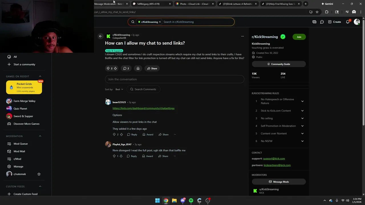365x205 pixels.
Task: Remove the r/KickStreaming search filter chip
Action: 160,22
